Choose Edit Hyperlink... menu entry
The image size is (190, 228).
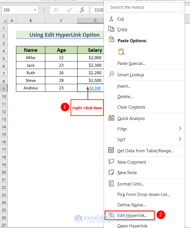click(x=144, y=215)
